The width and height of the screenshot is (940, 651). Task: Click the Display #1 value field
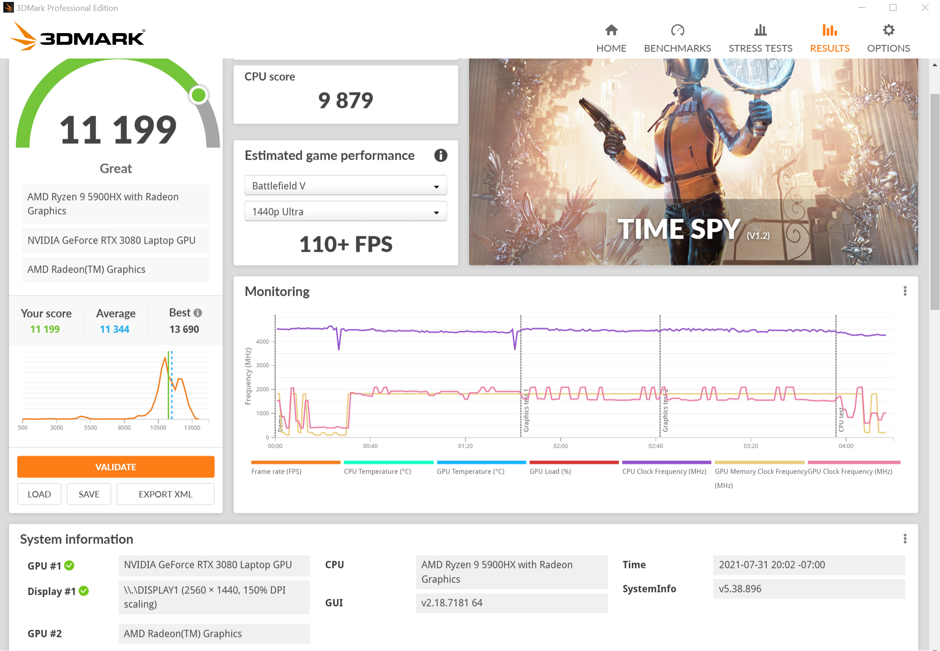[214, 597]
